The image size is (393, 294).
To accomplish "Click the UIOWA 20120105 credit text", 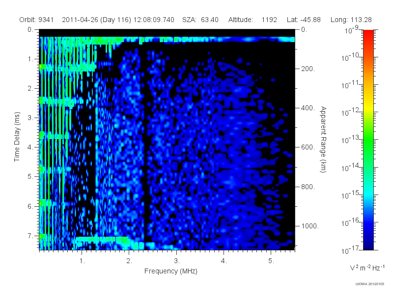I will click(370, 284).
